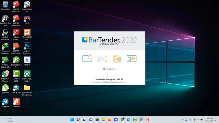Open the GEOVIA MineSched shortcut
Viewport: 219px width, 123px height.
(x=16, y=49)
